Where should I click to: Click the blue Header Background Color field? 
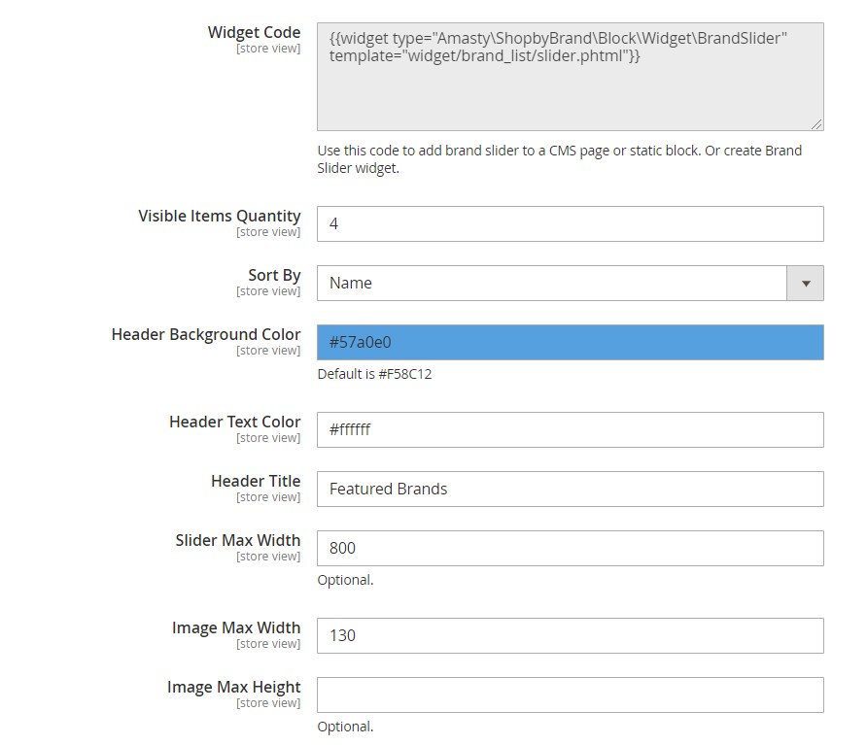tap(571, 342)
